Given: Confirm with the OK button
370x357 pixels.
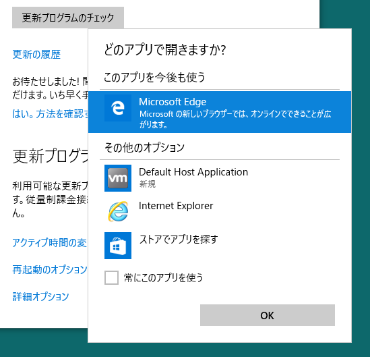Looking at the screenshot, I should [x=268, y=315].
